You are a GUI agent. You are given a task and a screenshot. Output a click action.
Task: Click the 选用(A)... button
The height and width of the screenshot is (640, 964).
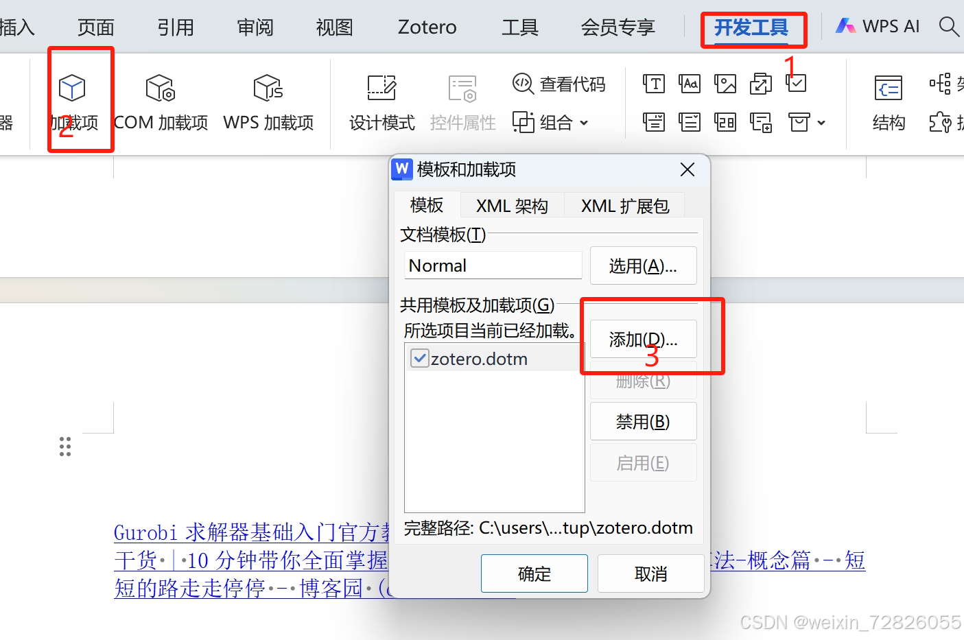pyautogui.click(x=644, y=265)
